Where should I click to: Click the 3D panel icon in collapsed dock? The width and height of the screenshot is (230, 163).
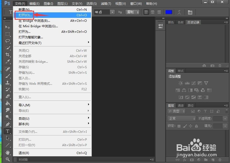click(x=161, y=26)
